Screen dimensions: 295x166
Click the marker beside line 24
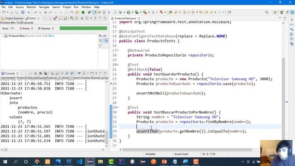[x=111, y=84]
